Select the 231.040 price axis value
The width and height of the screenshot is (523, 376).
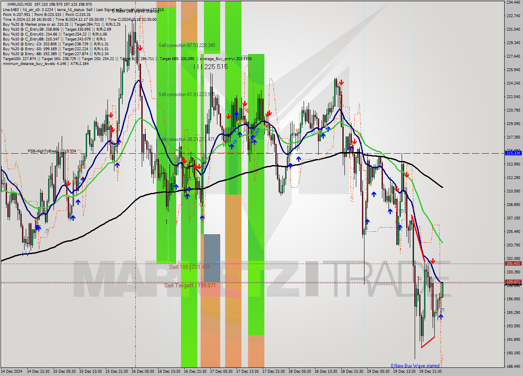click(x=513, y=29)
